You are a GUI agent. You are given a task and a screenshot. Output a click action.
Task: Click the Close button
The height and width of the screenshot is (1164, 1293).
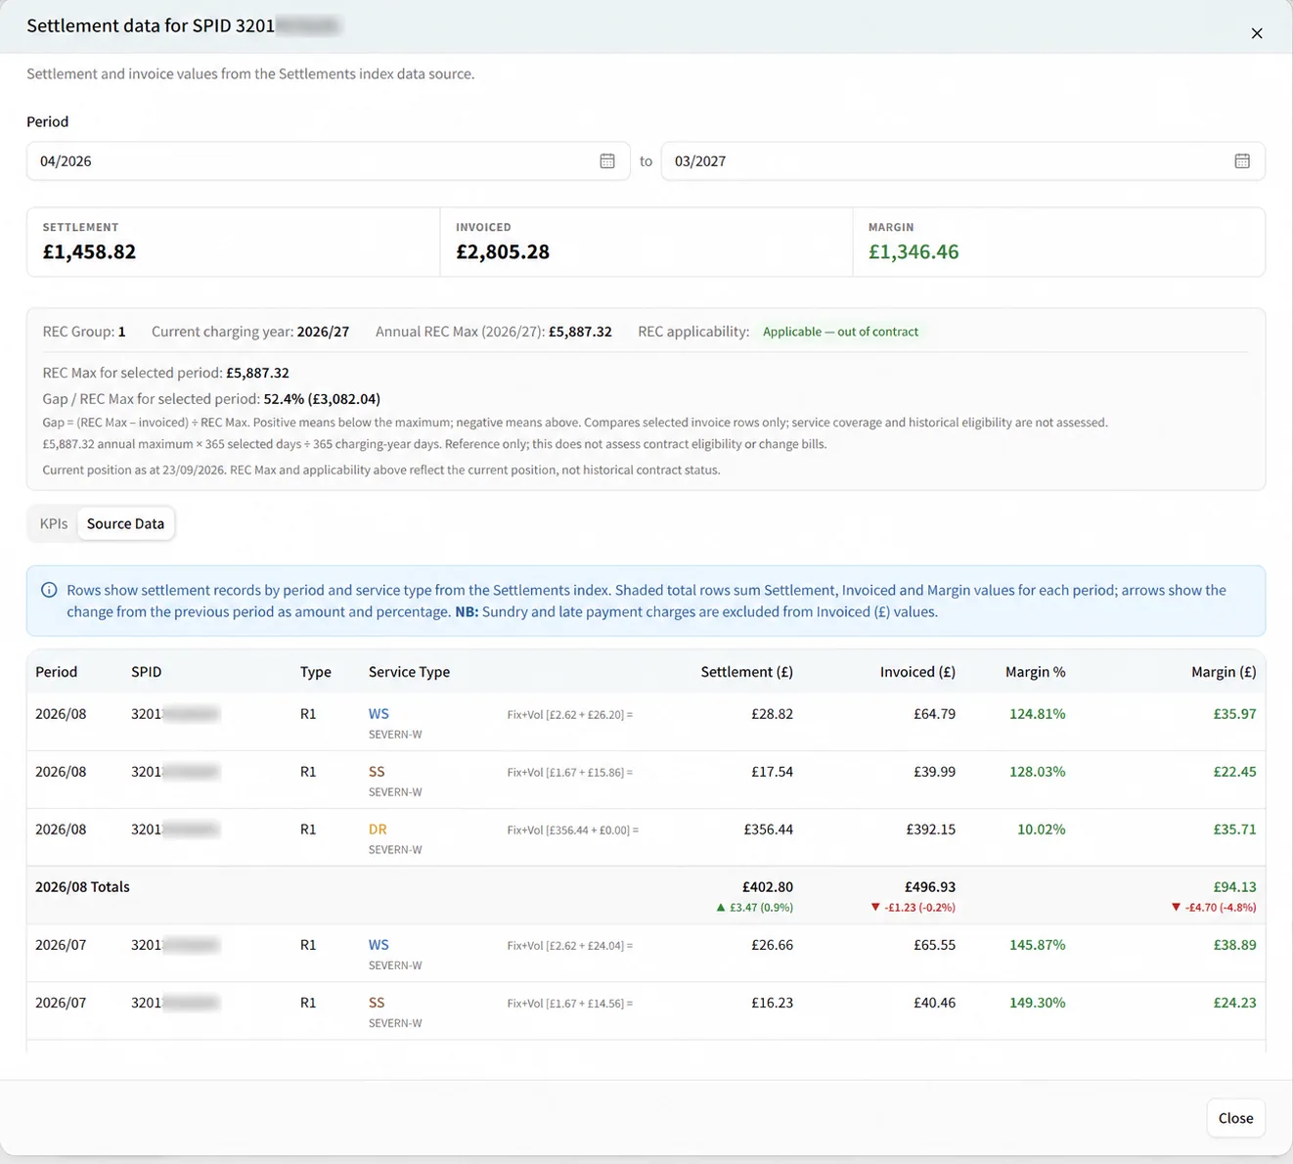pyautogui.click(x=1235, y=1118)
